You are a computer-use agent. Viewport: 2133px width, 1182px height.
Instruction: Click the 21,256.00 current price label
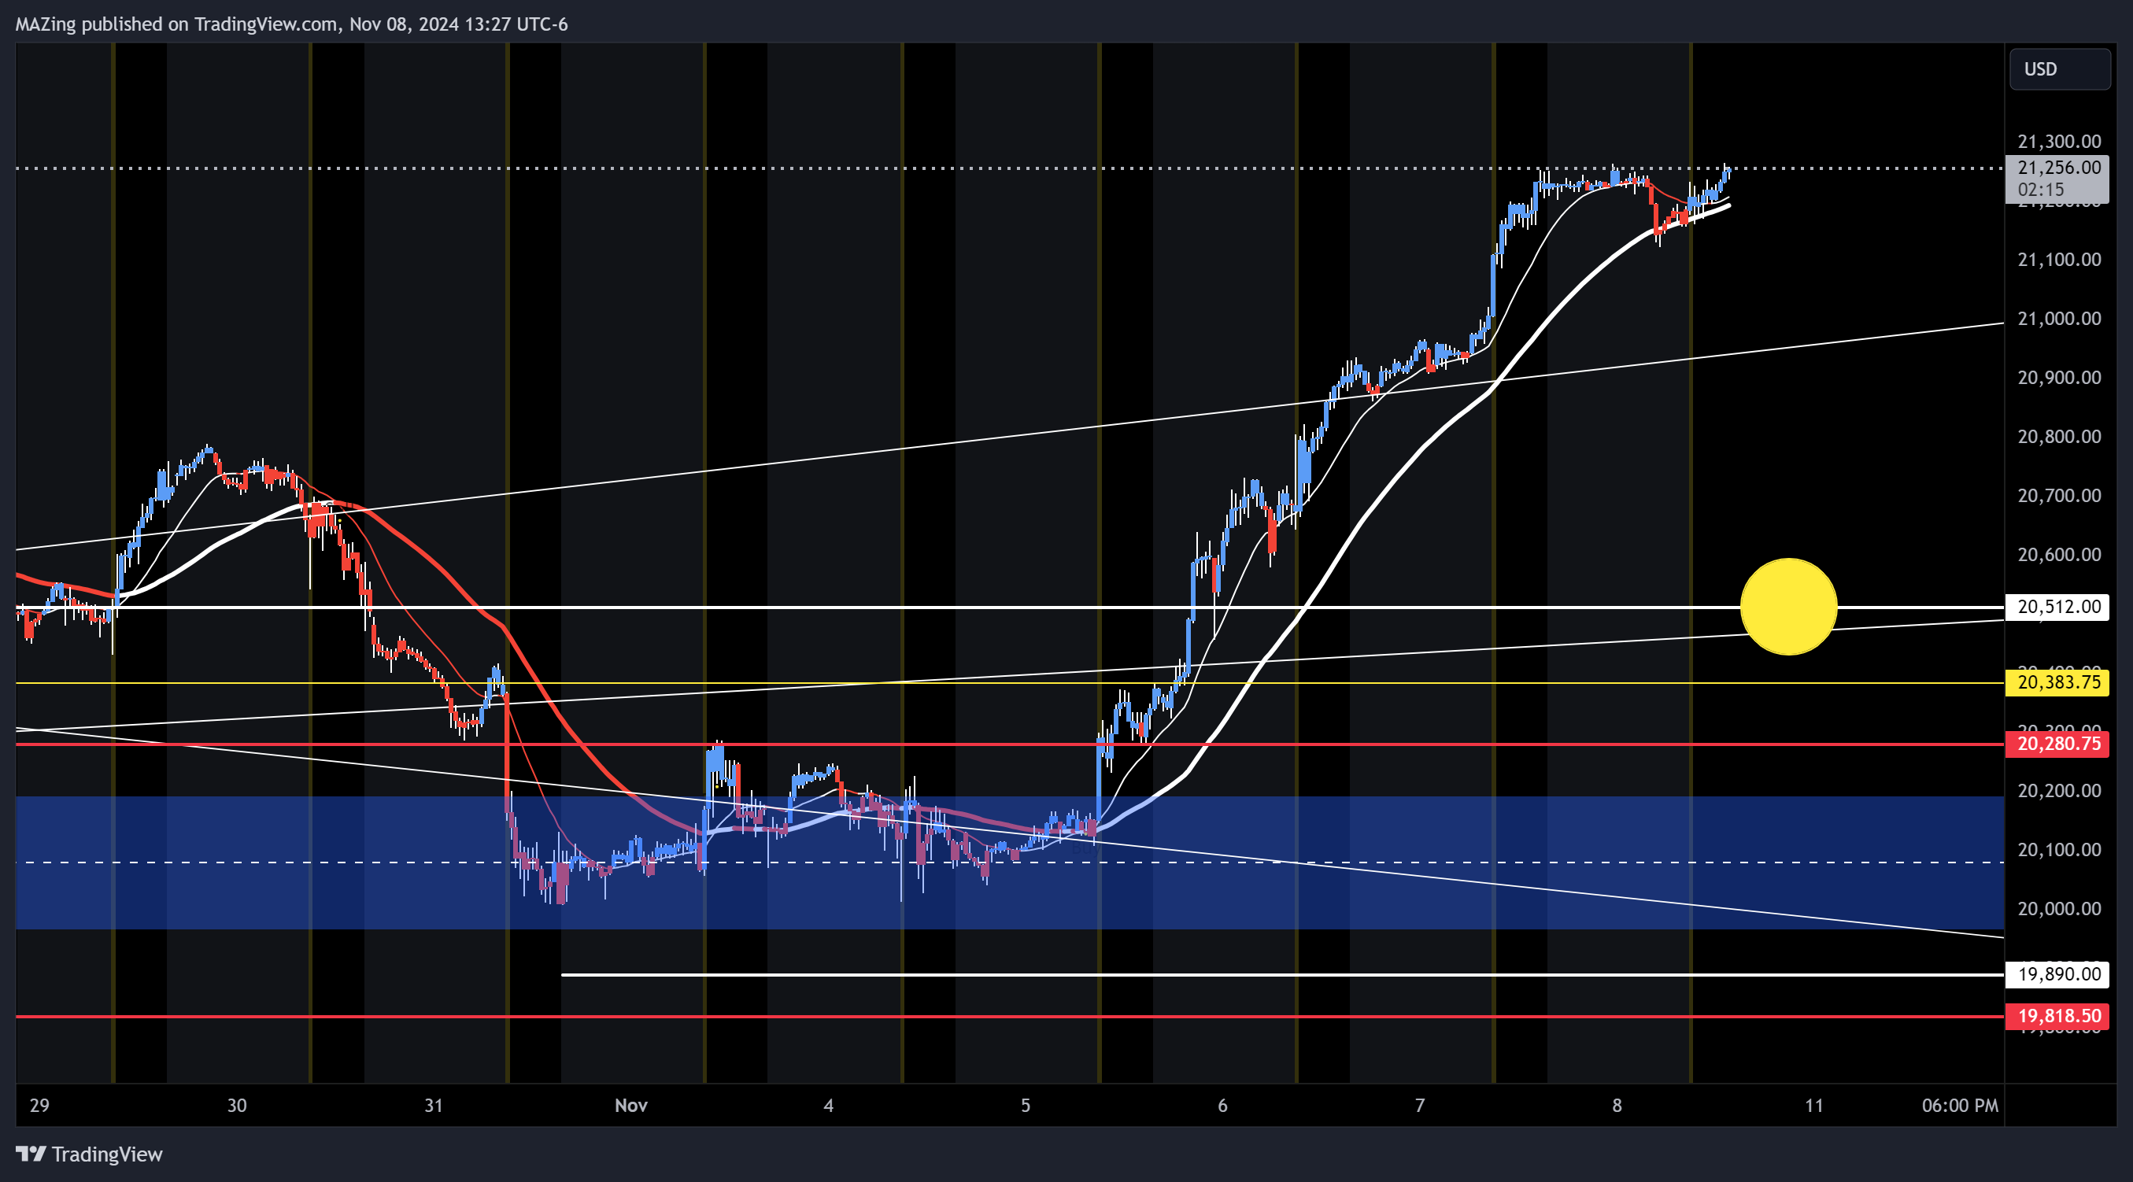pyautogui.click(x=2057, y=167)
